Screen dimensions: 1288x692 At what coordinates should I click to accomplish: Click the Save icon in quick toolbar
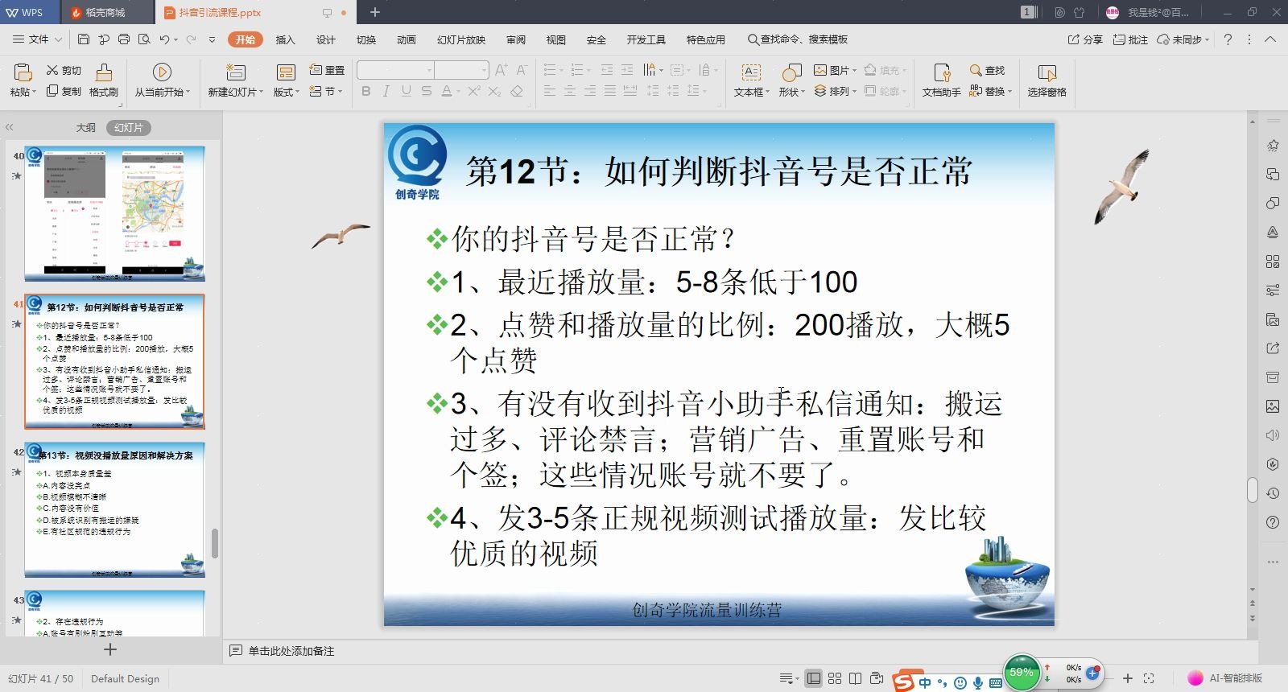(x=84, y=39)
